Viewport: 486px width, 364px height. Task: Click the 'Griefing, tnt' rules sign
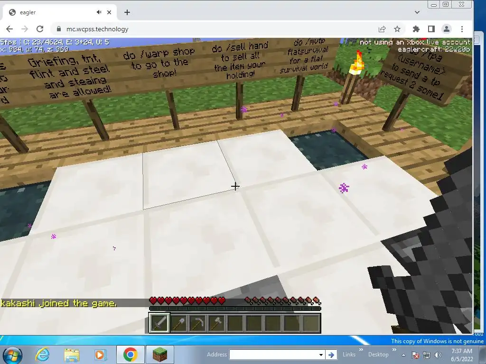[70, 76]
